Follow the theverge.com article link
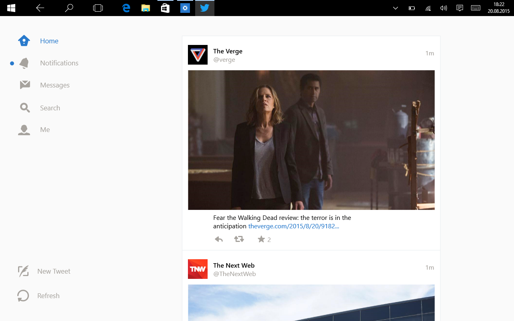Screen dimensions: 514x321 coord(294,226)
